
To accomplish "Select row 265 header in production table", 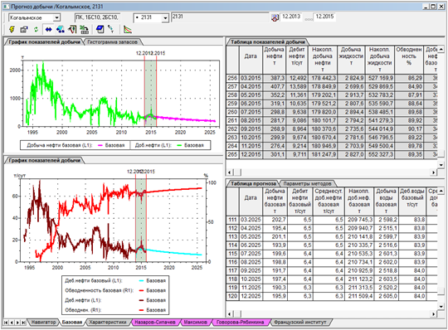I will coord(232,154).
